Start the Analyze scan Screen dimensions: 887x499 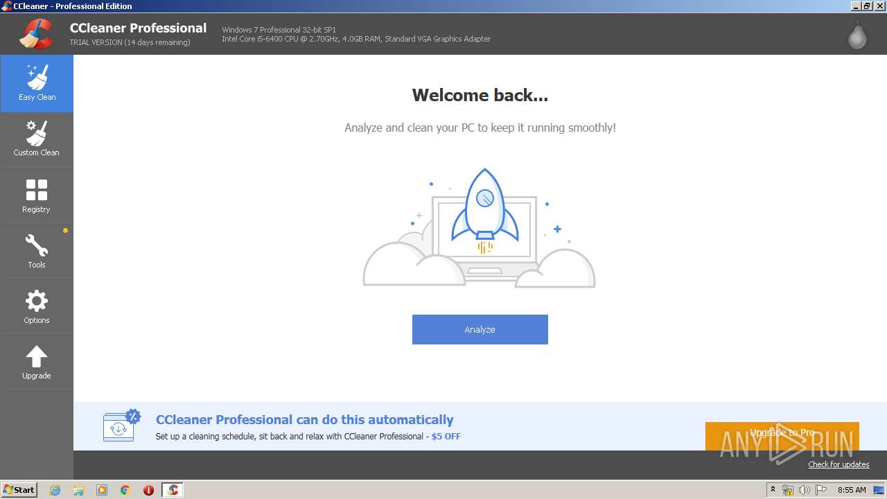[480, 329]
